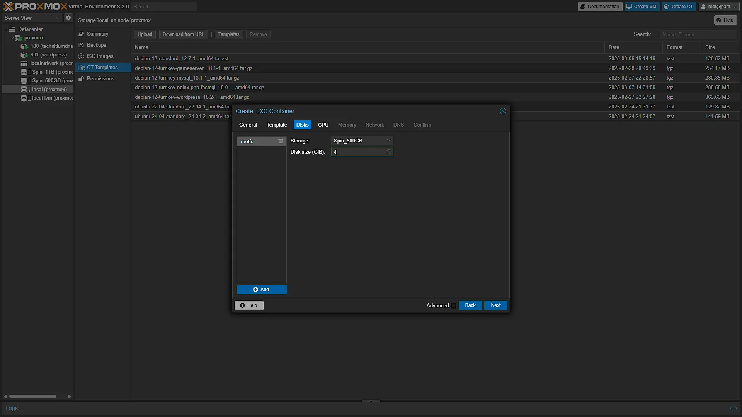Viewport: 742px width, 417px height.
Task: Click the Proxmox logo
Action: tap(35, 7)
